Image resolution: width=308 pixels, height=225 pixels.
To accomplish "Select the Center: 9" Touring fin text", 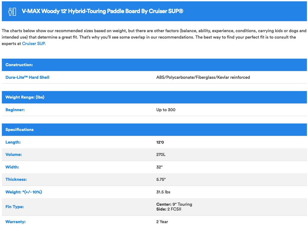I will (174, 204).
